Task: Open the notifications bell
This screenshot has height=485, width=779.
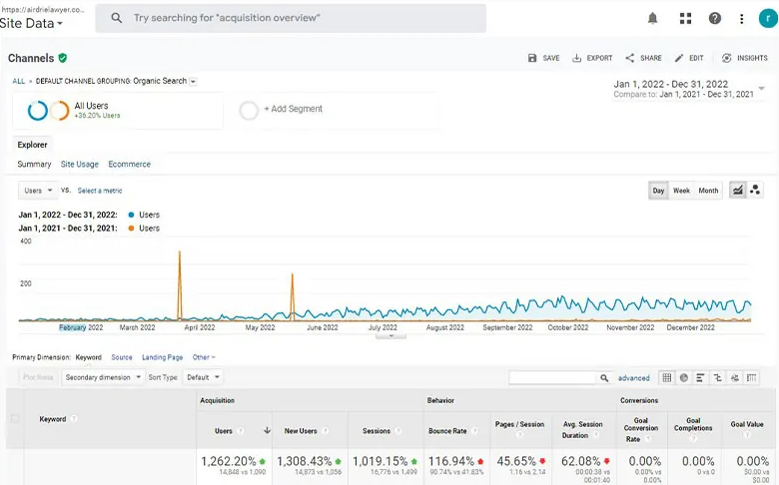Action: 653,18
